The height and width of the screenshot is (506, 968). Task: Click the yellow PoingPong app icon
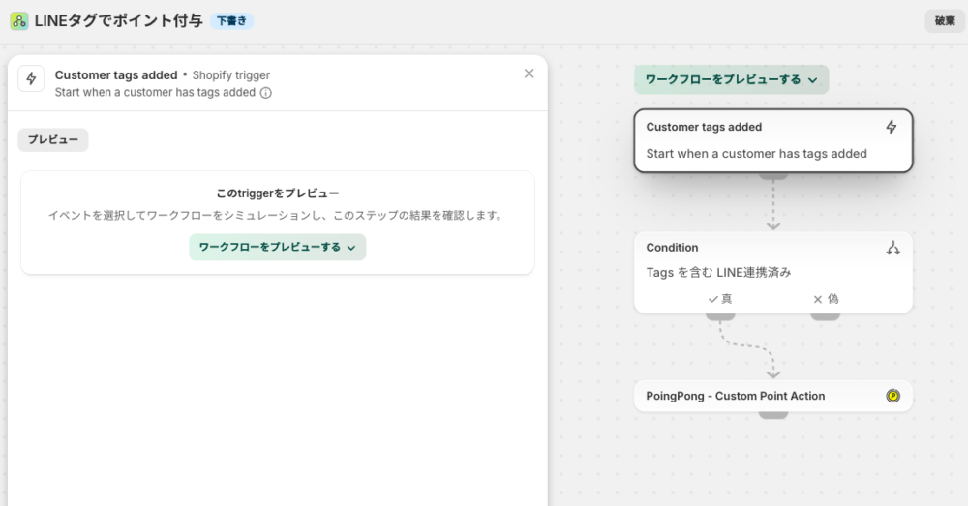tap(892, 396)
